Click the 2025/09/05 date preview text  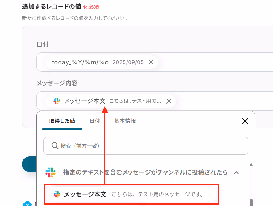pos(128,62)
